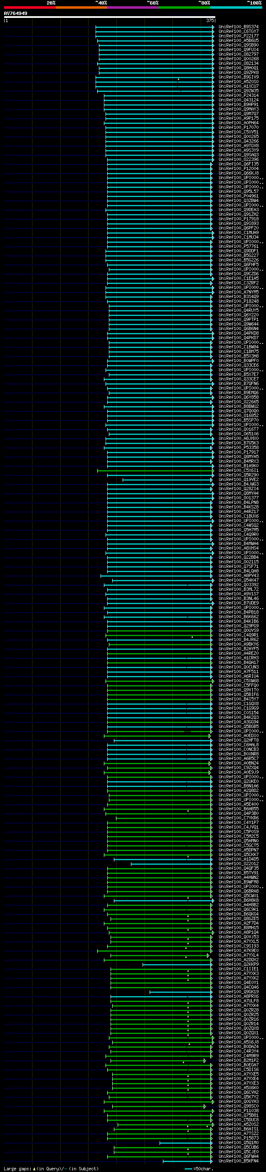Select label UniRef100_Q66KJ8
The height and width of the screenshot is (1172, 266).
click(x=239, y=173)
